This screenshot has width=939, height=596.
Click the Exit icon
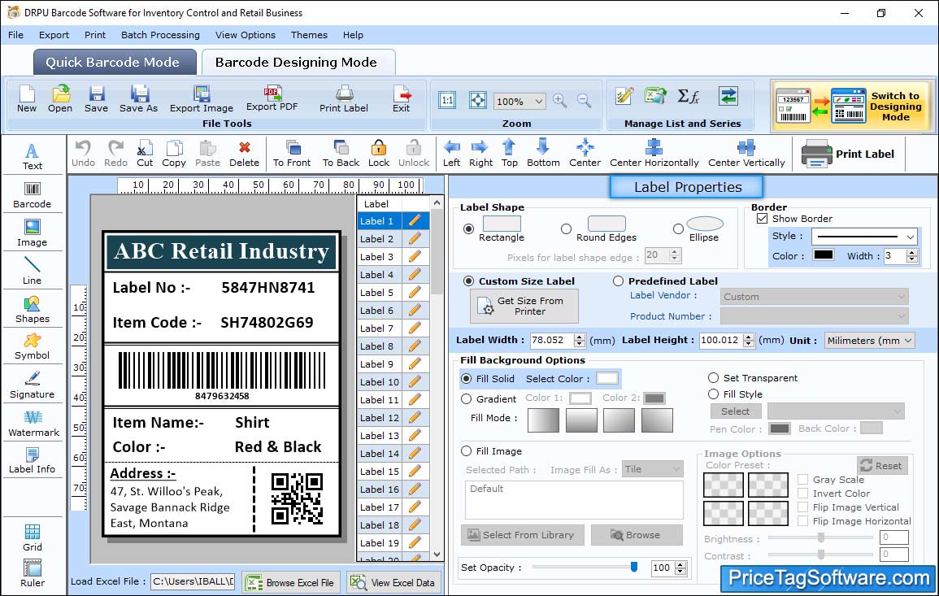tap(402, 99)
